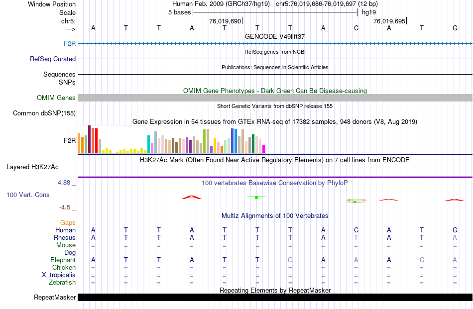Click the 'Mouse' species label
Image resolution: width=473 pixels, height=309 pixels.
click(x=66, y=245)
